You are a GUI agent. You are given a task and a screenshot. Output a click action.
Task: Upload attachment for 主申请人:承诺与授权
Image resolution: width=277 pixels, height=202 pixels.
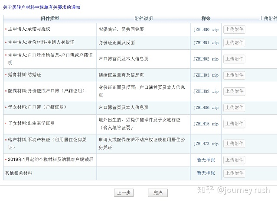(234, 29)
